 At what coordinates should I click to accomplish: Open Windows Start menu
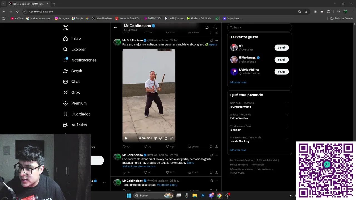pyautogui.click(x=128, y=196)
